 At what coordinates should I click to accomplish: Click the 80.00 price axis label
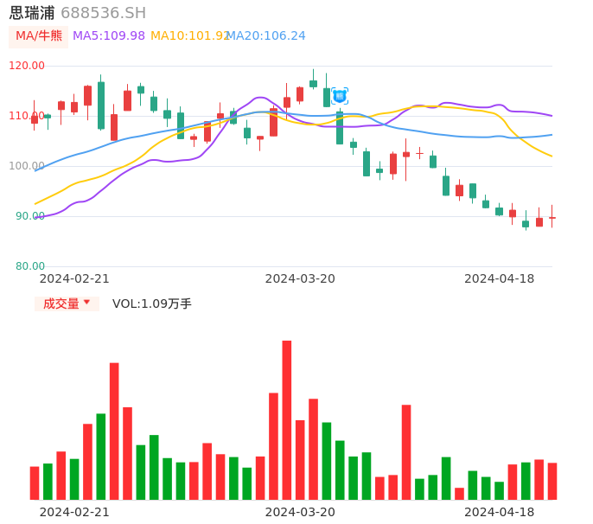coord(30,266)
